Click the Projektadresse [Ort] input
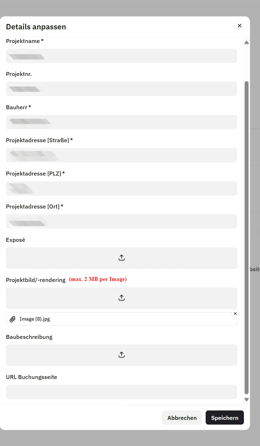This screenshot has width=260, height=446. 122,221
